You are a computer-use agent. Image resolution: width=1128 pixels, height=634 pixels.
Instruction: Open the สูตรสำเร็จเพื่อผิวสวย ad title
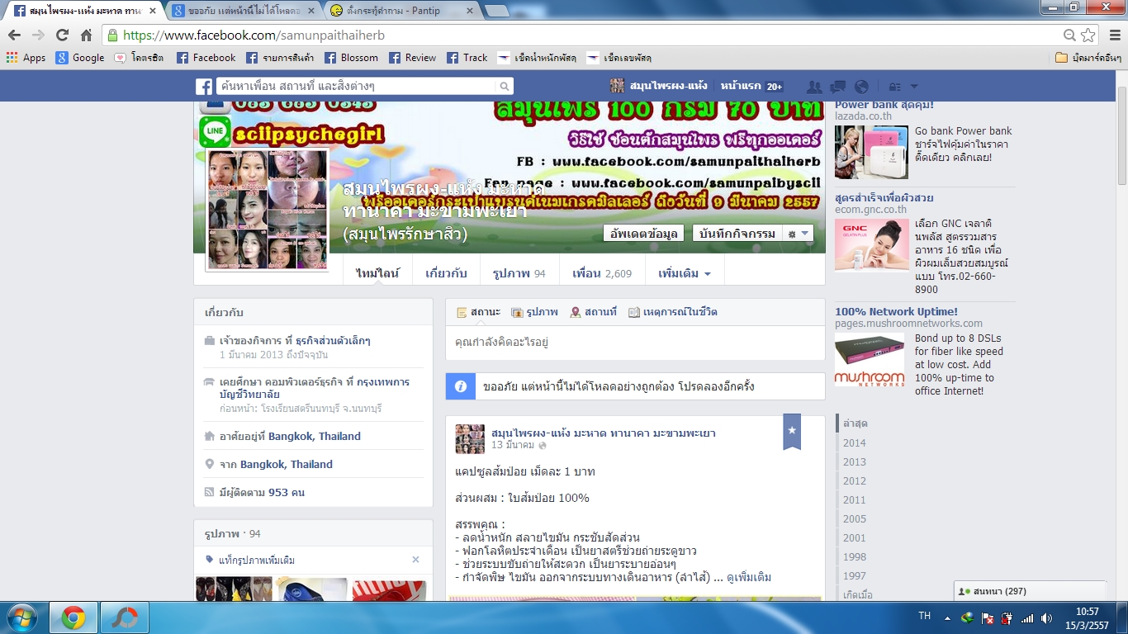coord(884,198)
